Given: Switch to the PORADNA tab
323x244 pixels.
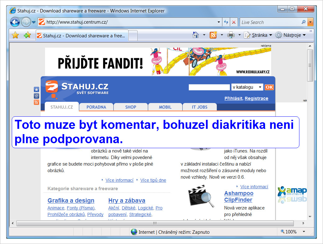Looking at the screenshot, I should tap(96, 107).
